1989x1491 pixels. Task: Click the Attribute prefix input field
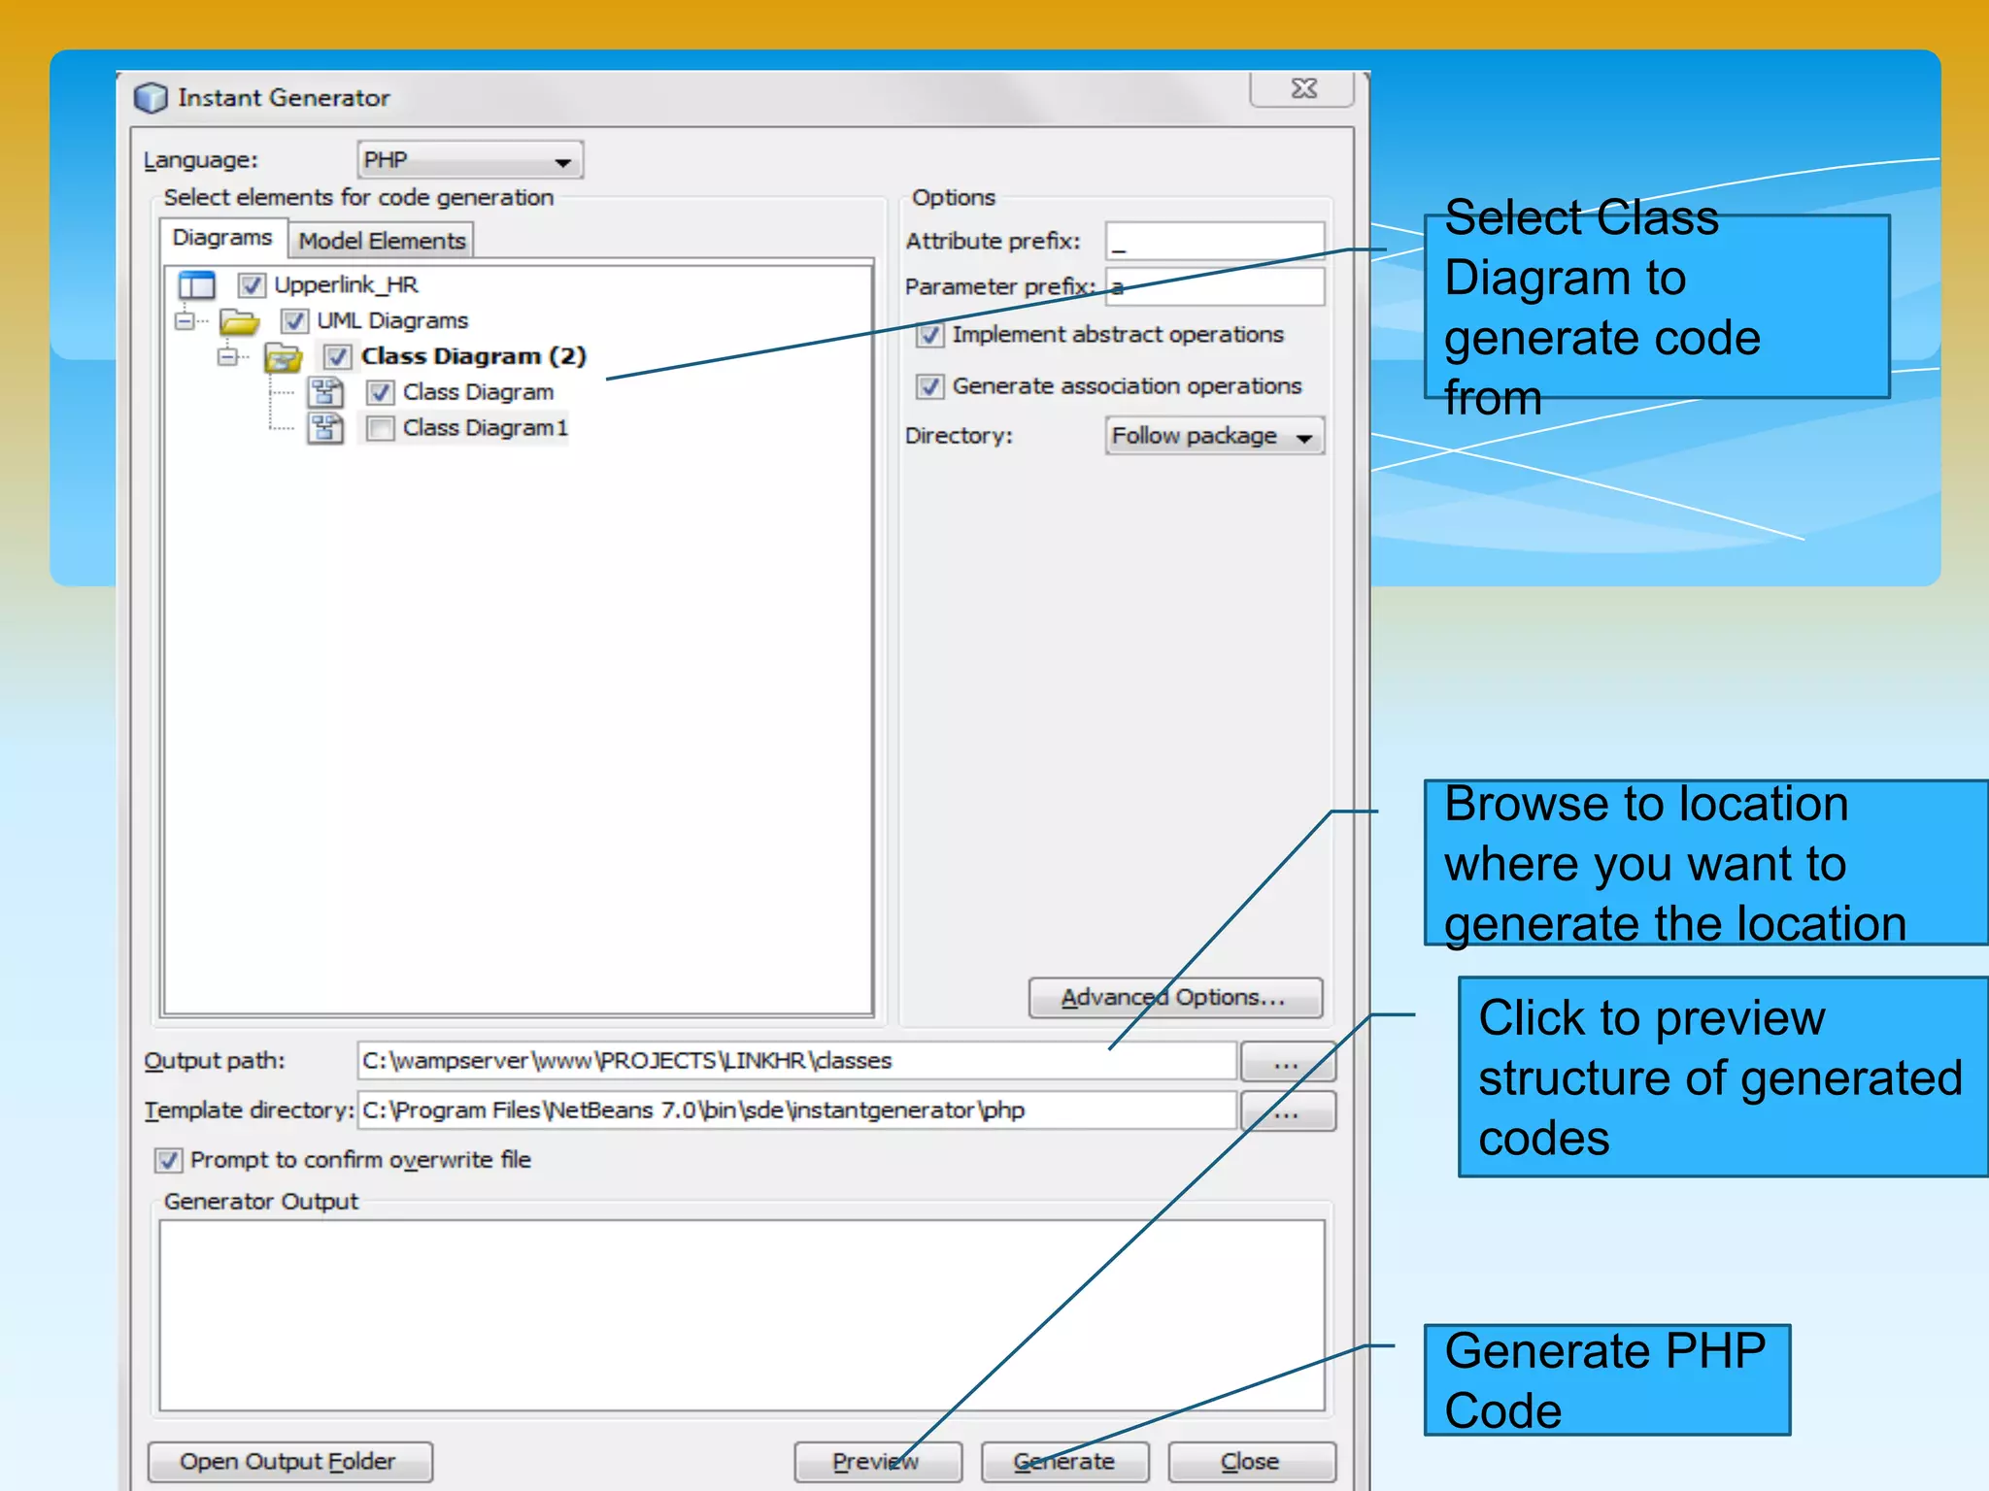click(1214, 241)
